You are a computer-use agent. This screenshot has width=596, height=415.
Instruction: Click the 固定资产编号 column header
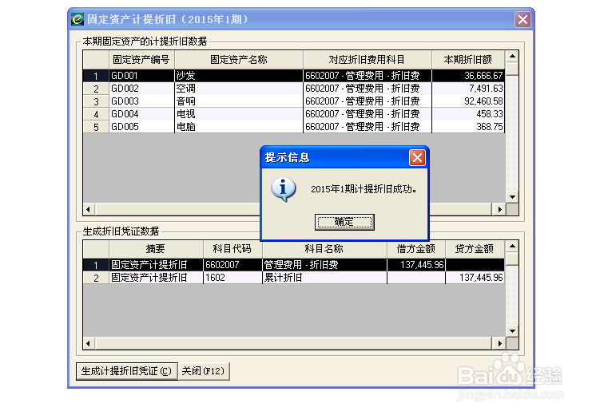click(141, 60)
